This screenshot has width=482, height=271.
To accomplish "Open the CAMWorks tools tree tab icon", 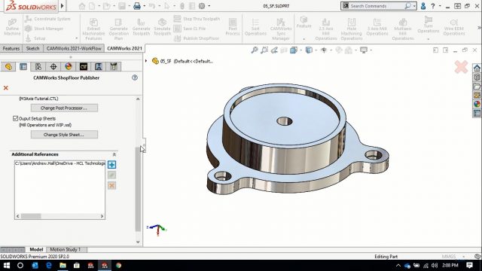I will [114, 67].
